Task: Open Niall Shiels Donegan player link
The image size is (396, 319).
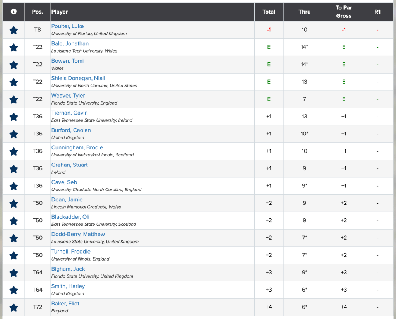Action: click(78, 78)
